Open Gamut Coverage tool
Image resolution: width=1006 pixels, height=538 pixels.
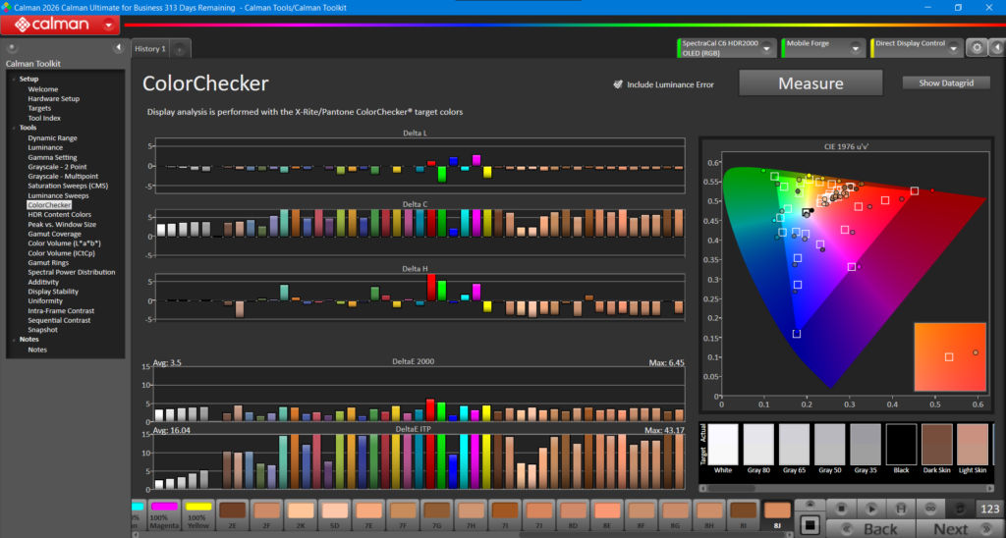[55, 234]
